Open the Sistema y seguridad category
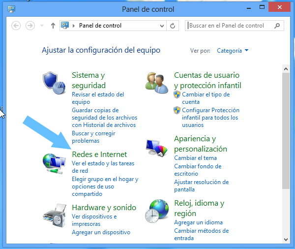Image resolution: width=295 pixels, height=249 pixels. coord(88,80)
